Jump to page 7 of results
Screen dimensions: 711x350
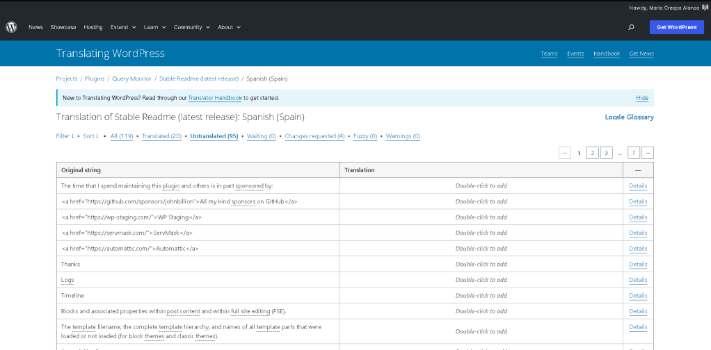click(633, 153)
